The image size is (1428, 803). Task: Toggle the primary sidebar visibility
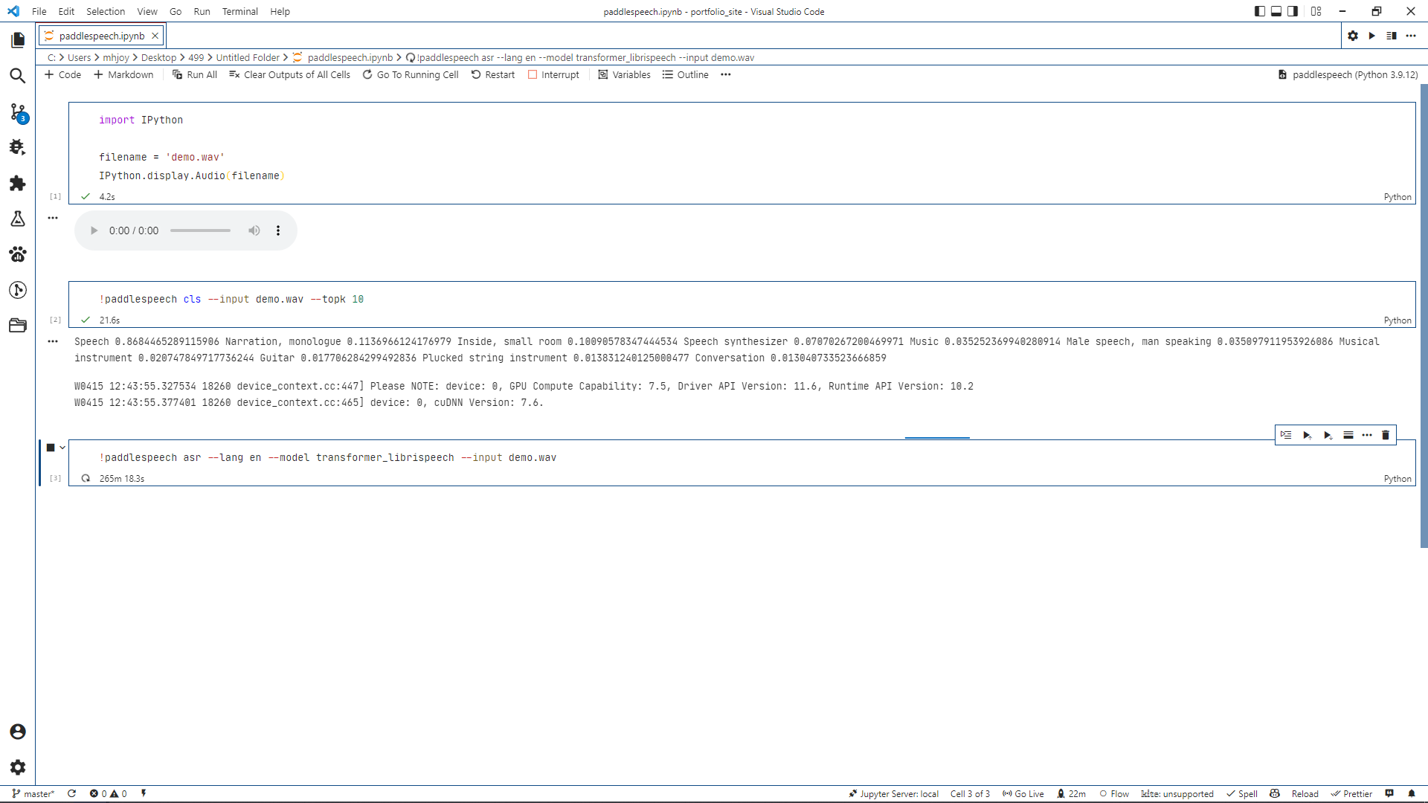click(x=1259, y=11)
